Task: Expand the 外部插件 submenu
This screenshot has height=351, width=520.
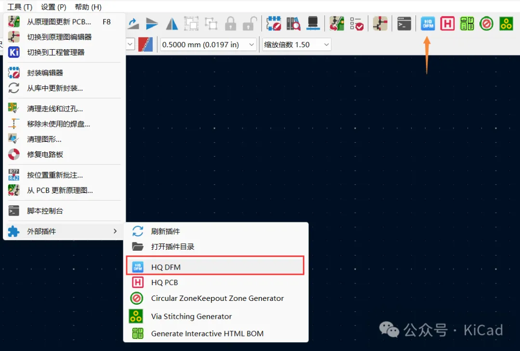Action: tap(63, 231)
